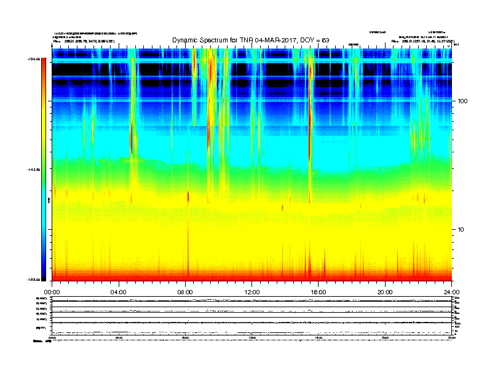Click the 16:00 time axis label

tap(319, 292)
